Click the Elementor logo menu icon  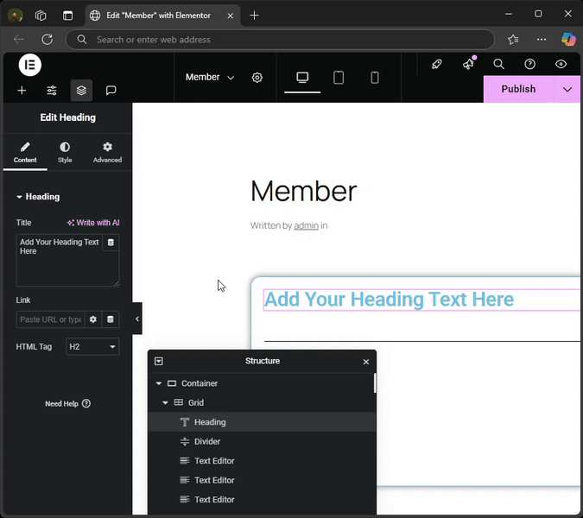coord(29,65)
